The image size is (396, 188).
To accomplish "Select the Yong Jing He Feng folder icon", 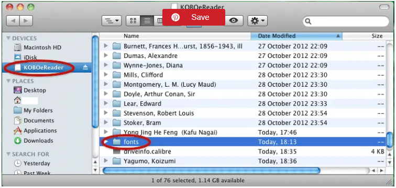I will (x=116, y=132).
